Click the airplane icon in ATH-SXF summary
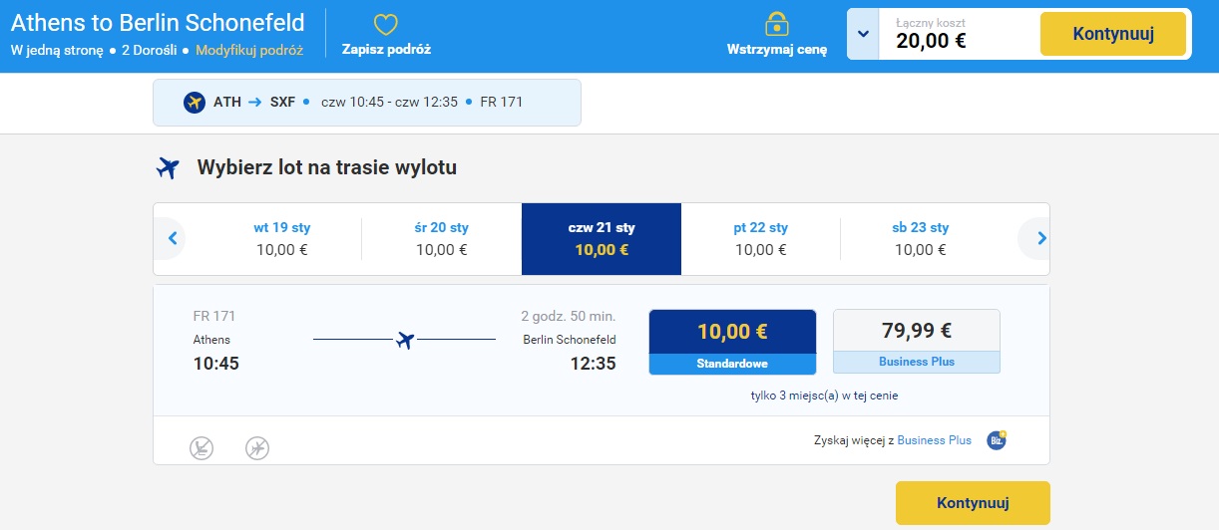The width and height of the screenshot is (1219, 530). click(x=195, y=102)
